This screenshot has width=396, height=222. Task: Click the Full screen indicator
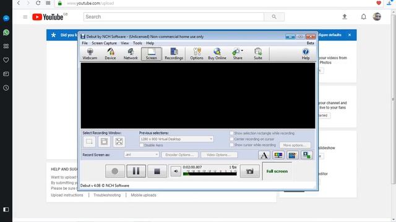[x=277, y=171]
